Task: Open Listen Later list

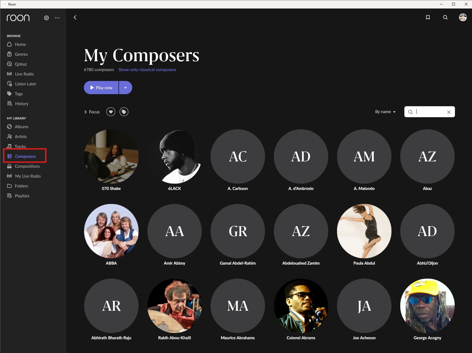Action: coord(22,84)
